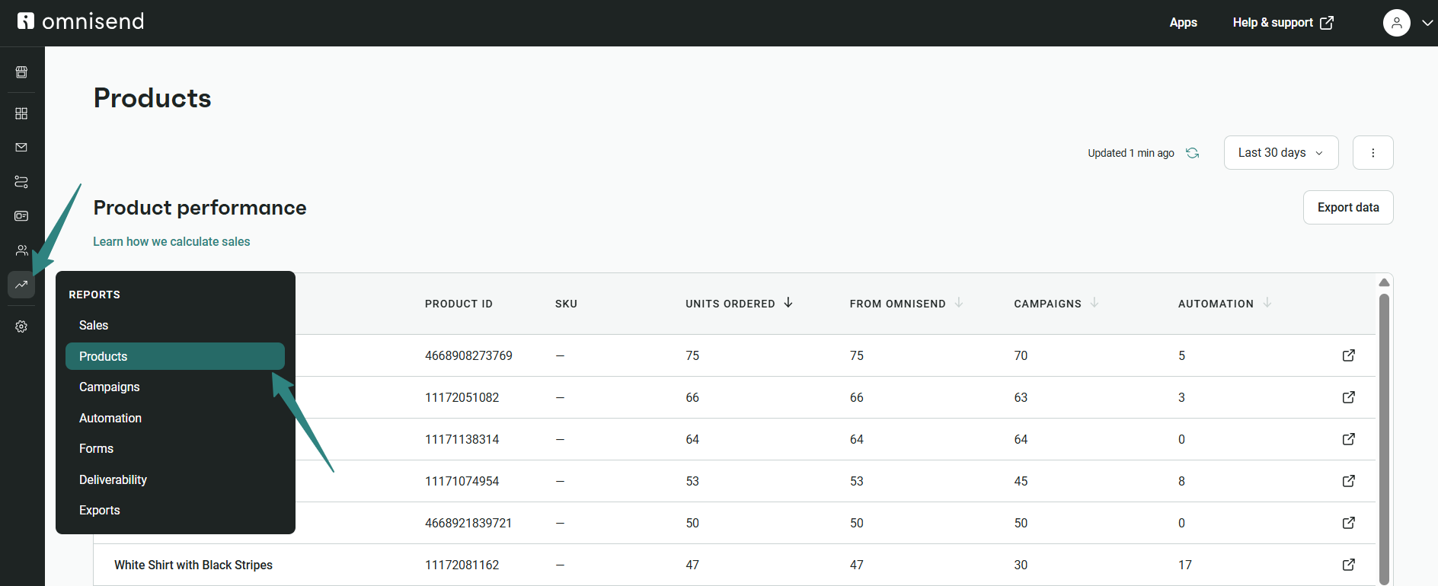Expand the Last 30 days date dropdown

(x=1280, y=153)
